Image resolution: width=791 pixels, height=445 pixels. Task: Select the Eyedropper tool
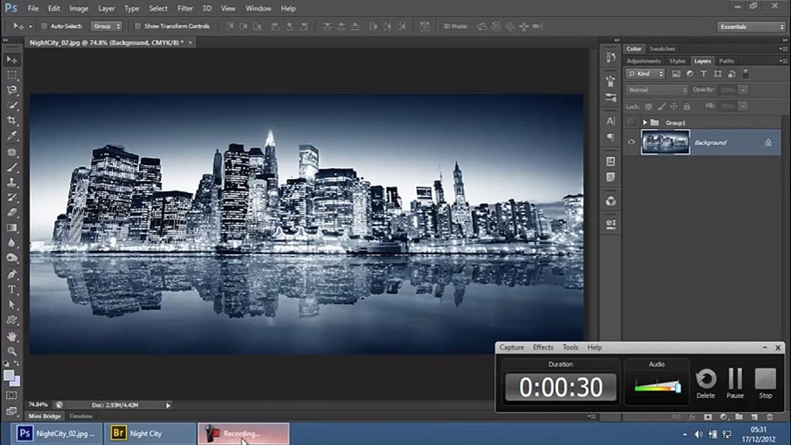pos(12,136)
